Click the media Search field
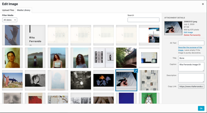 [143, 20]
